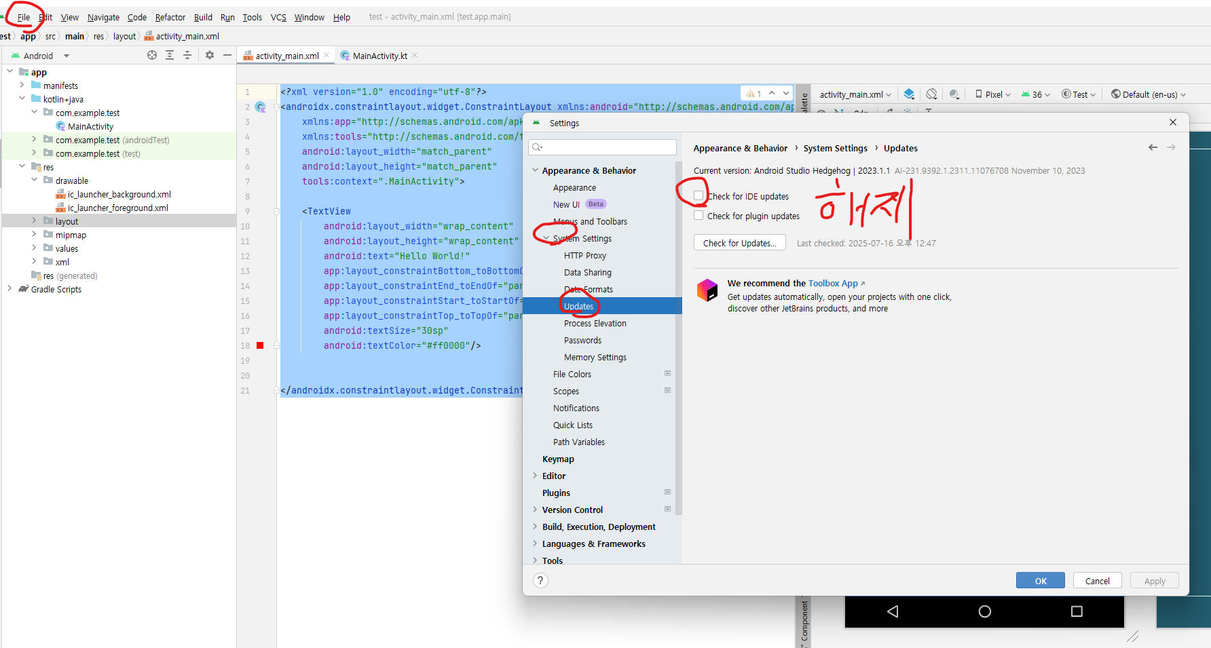Expand the layout folder
Viewport: 1211px width, 648px height.
click(x=34, y=221)
